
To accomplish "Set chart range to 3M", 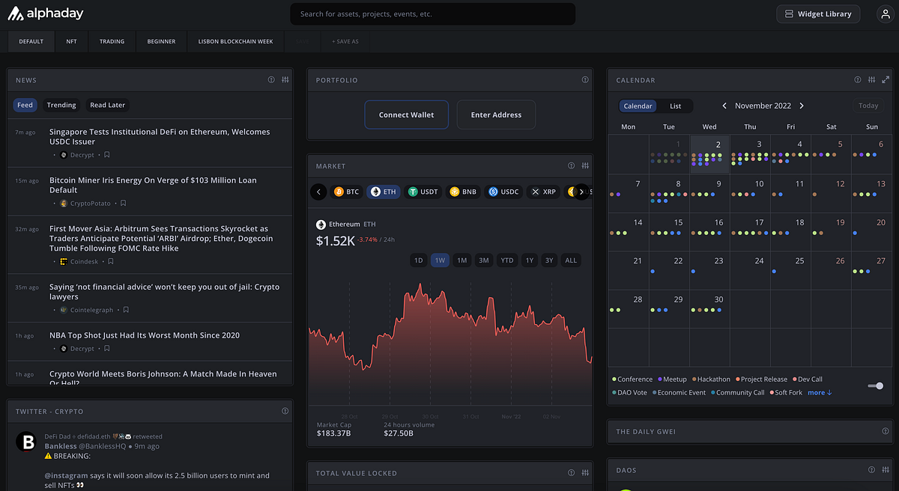I will [x=485, y=260].
